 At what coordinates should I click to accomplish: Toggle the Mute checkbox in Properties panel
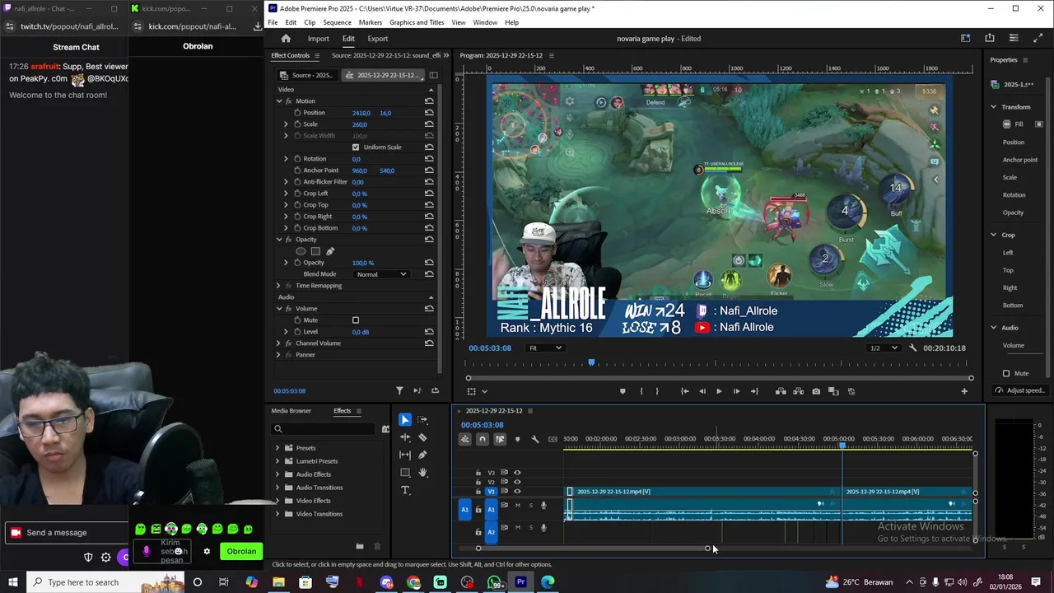1006,373
